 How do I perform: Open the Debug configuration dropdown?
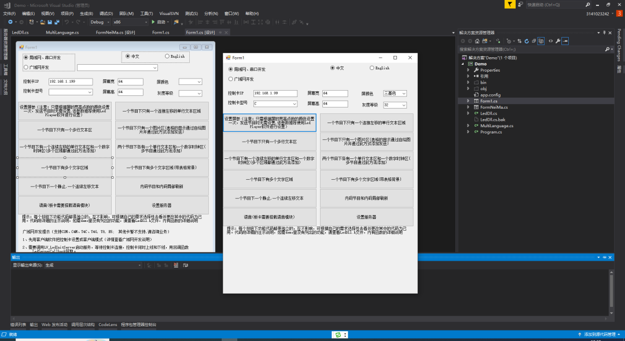[99, 22]
